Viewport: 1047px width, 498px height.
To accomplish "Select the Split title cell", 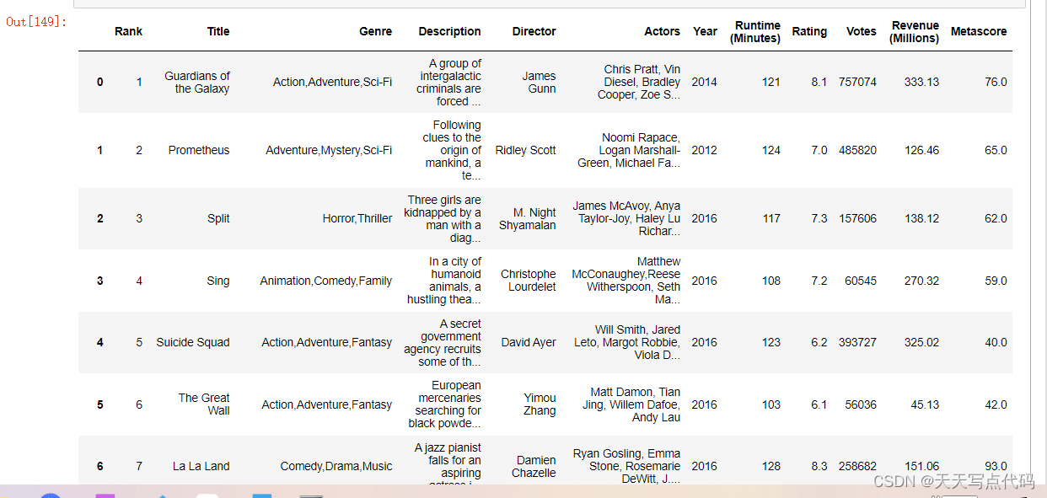I will [x=218, y=219].
